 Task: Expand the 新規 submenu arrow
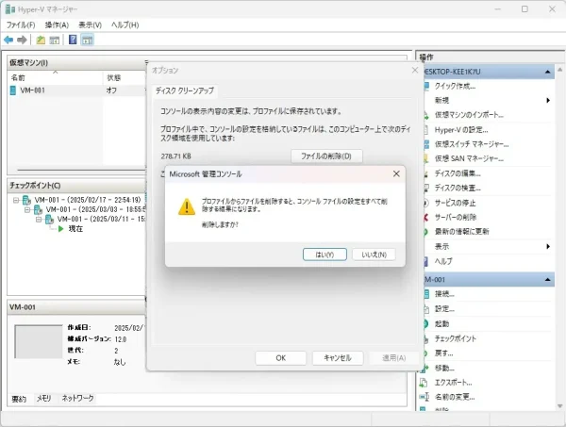(548, 100)
